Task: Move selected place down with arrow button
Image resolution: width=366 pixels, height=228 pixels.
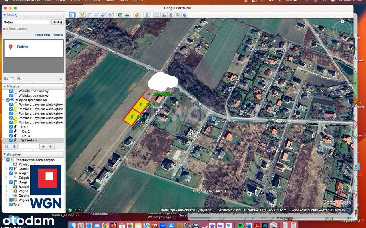Action: tap(51, 146)
